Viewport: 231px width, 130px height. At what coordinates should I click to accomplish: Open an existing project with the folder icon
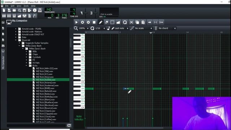coord(14,10)
